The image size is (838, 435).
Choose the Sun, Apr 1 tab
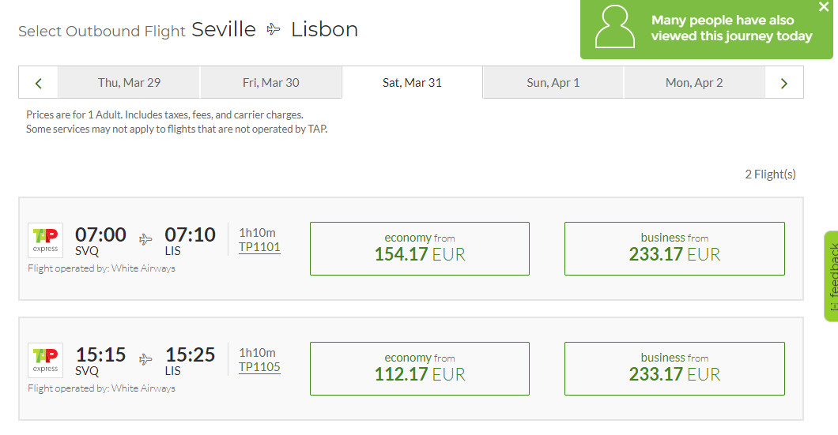coord(553,83)
